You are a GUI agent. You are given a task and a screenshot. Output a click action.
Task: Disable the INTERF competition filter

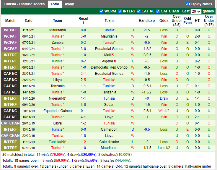(x=120, y=11)
